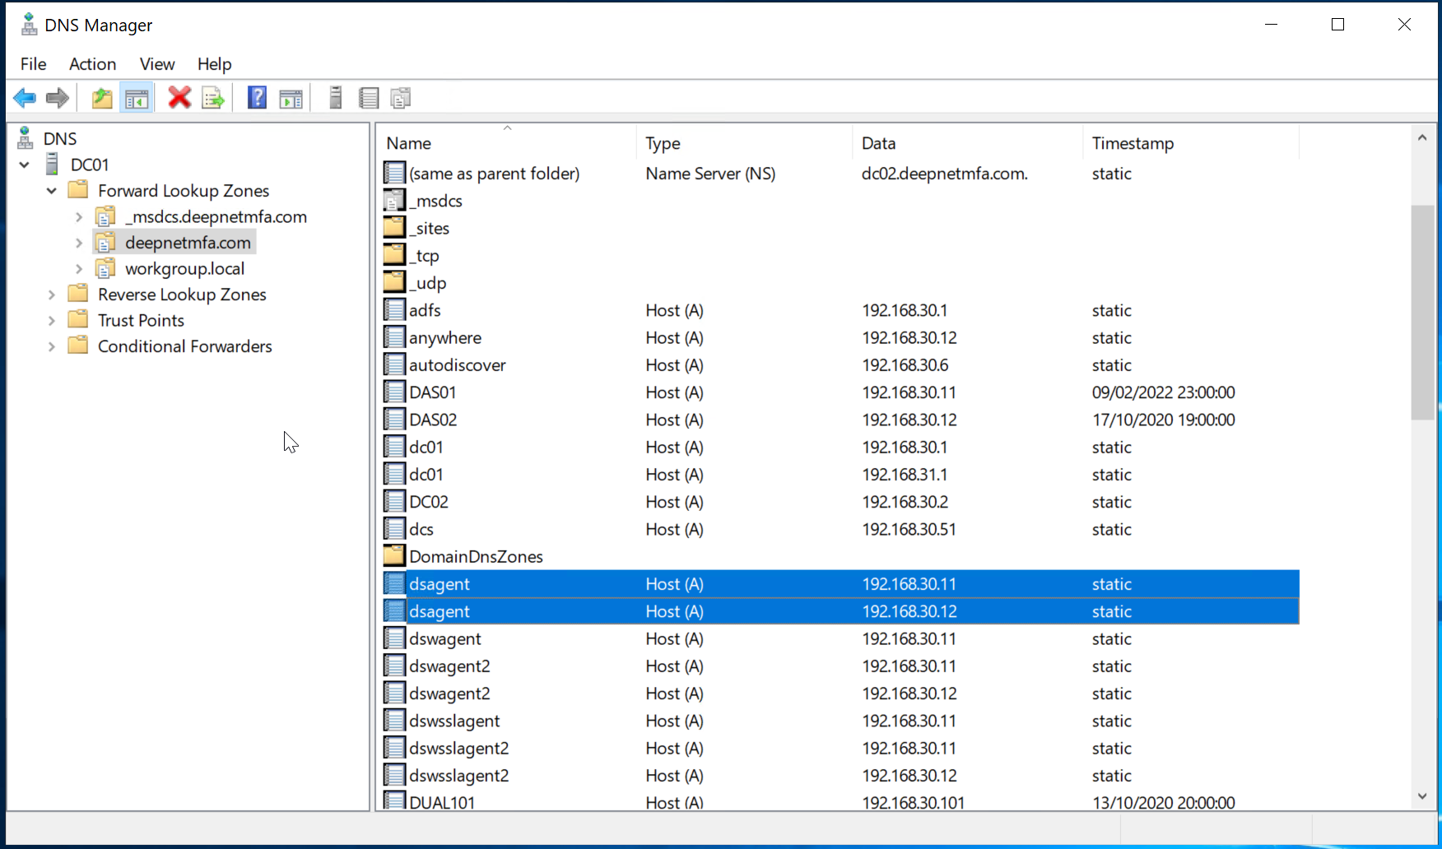Click the vertical scrollbar down arrow
This screenshot has height=849, width=1442.
[x=1422, y=796]
